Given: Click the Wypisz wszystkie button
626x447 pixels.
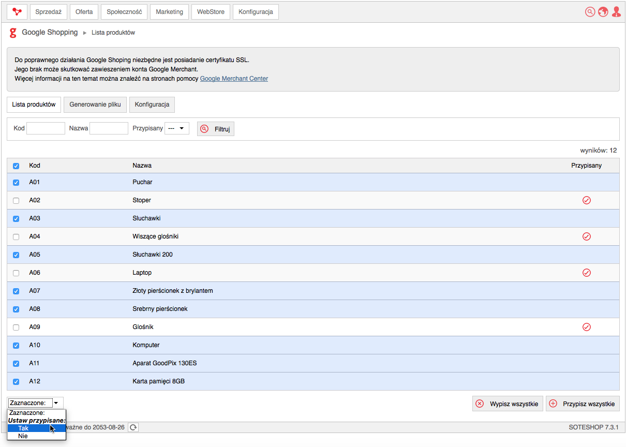Looking at the screenshot, I should pos(508,404).
